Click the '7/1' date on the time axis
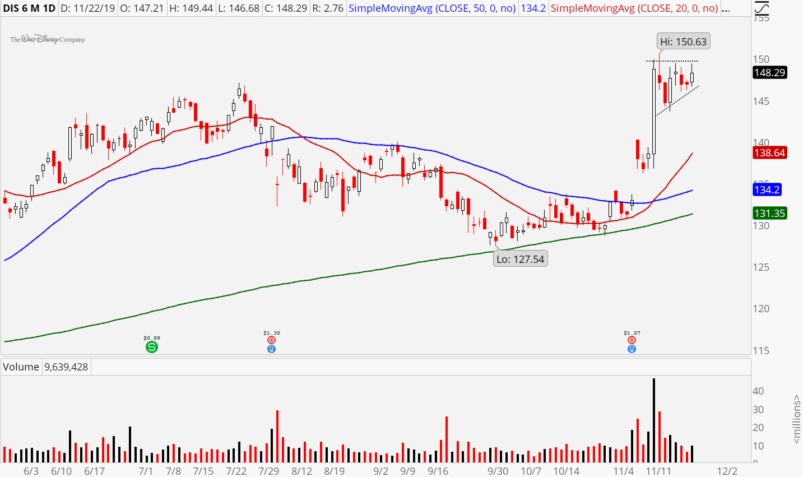The width and height of the screenshot is (803, 477). tap(146, 471)
